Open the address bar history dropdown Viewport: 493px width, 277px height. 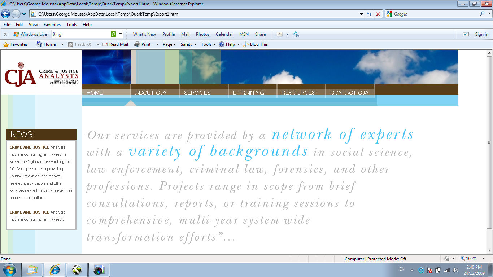pyautogui.click(x=361, y=14)
